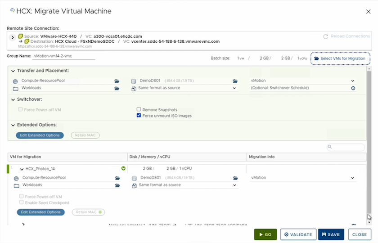Click folder icon beside Workloads in Transfer section
Image resolution: width=378 pixels, height=243 pixels.
(x=117, y=88)
